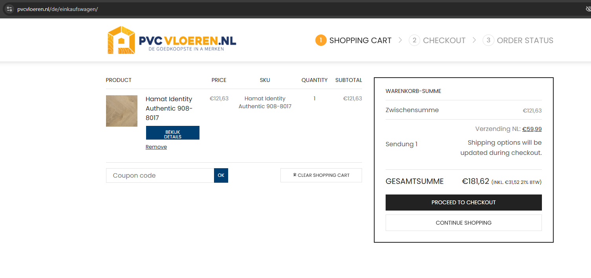The image size is (591, 278).
Task: Click the PRICE column header
Action: 219,80
